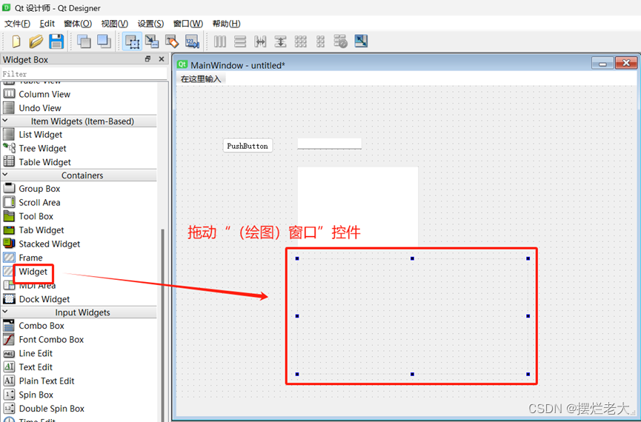Save the form with the floppy icon

56,41
